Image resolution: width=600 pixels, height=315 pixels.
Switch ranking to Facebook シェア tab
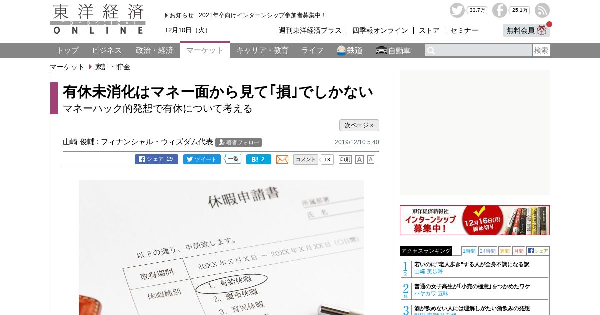[538, 251]
